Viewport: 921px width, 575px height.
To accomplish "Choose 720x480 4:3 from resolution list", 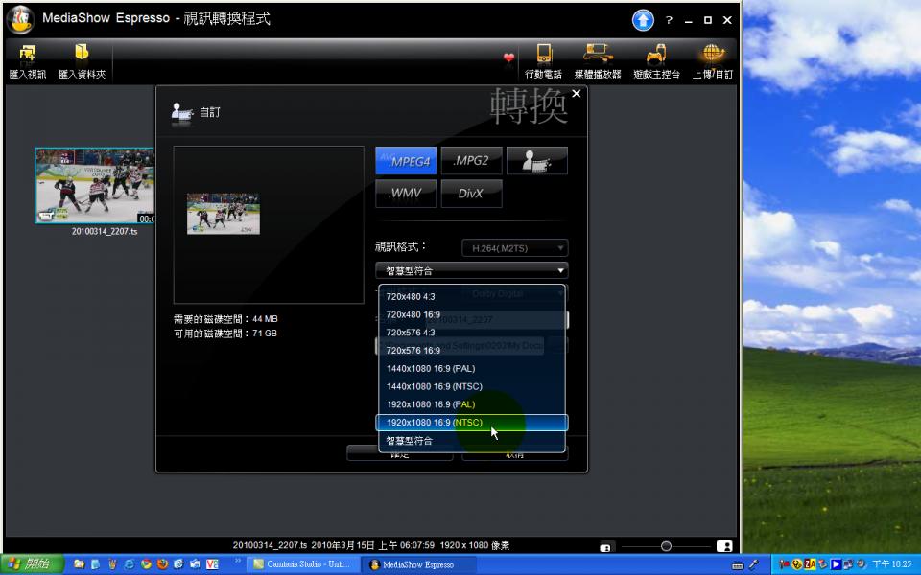I will pyautogui.click(x=471, y=297).
